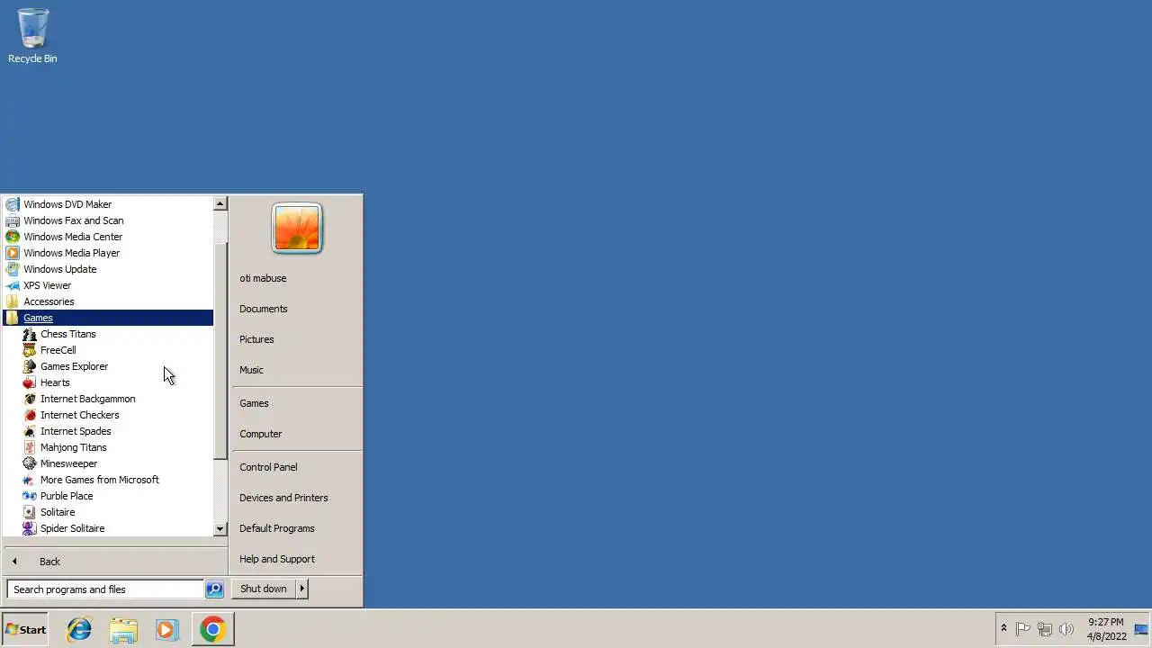Open the Shut down options arrow
Viewport: 1152px width, 648px height.
301,589
